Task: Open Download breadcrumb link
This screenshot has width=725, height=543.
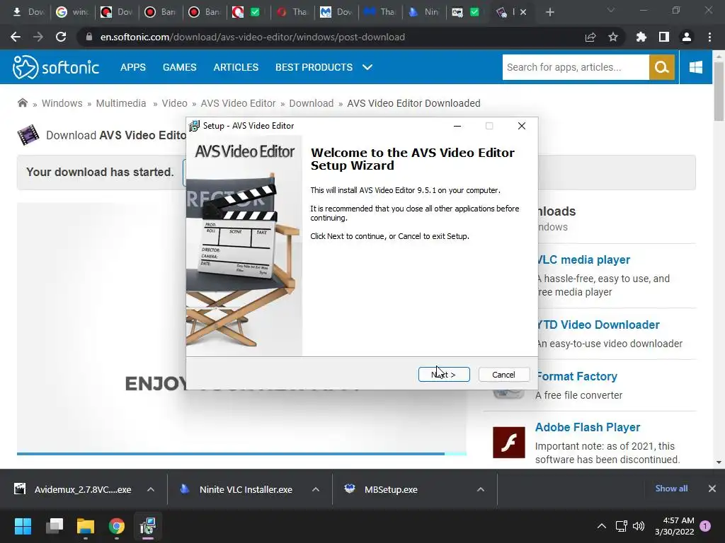Action: (312, 103)
